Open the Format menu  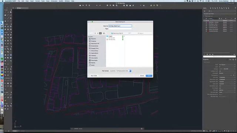pyautogui.click(x=37, y=1)
